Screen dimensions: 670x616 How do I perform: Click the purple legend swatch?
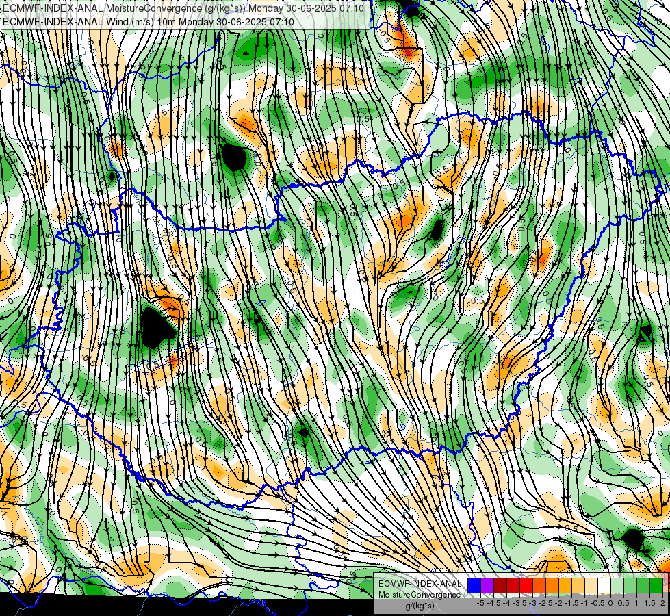[487, 585]
